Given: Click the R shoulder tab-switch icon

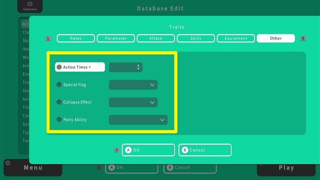Looking at the screenshot, I should (303, 38).
